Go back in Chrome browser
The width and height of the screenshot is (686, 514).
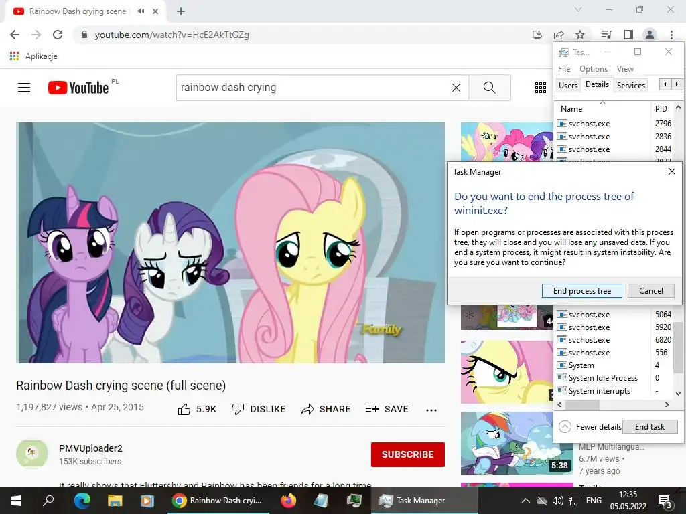15,35
